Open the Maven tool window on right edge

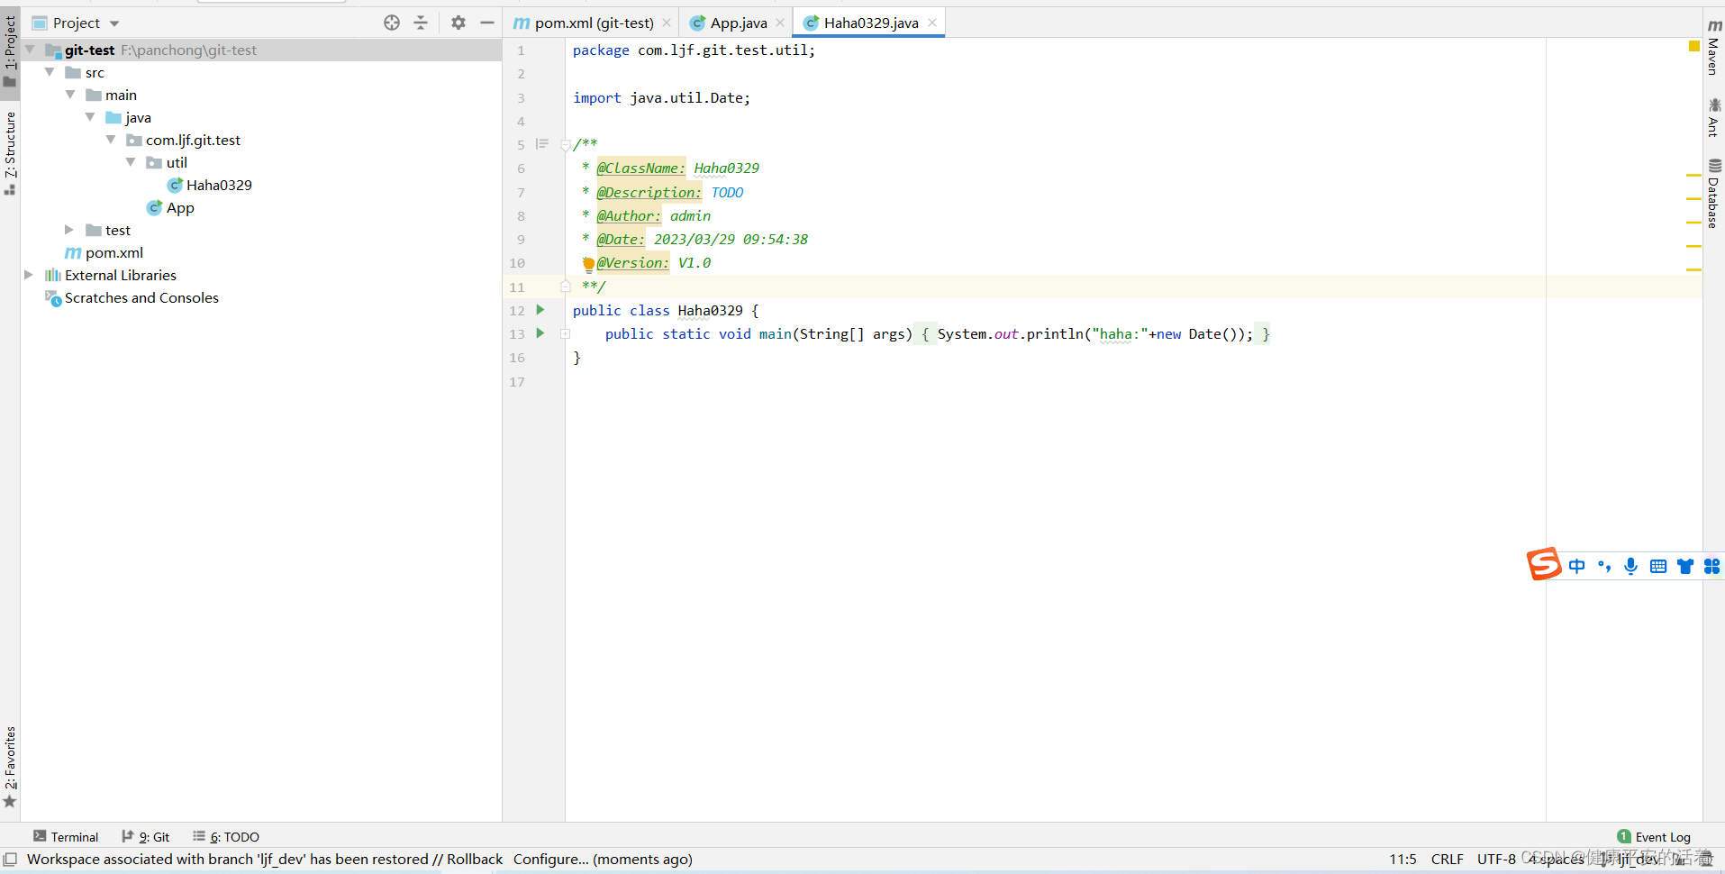(1712, 57)
